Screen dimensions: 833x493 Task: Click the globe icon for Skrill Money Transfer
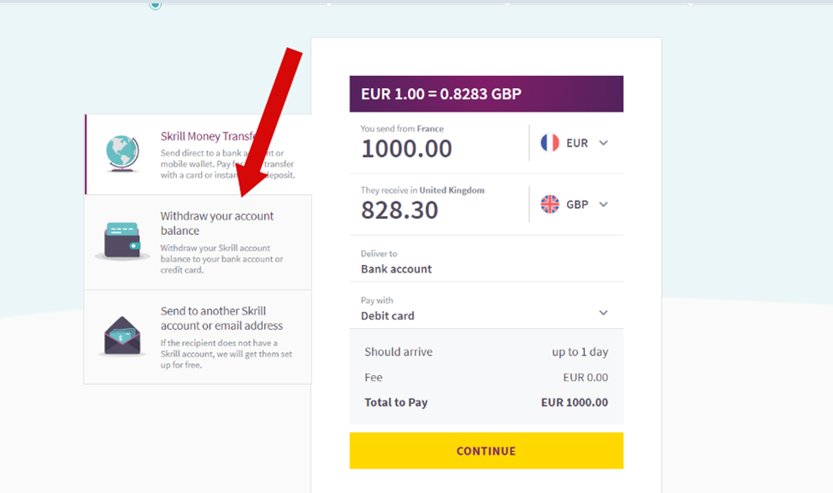[121, 154]
